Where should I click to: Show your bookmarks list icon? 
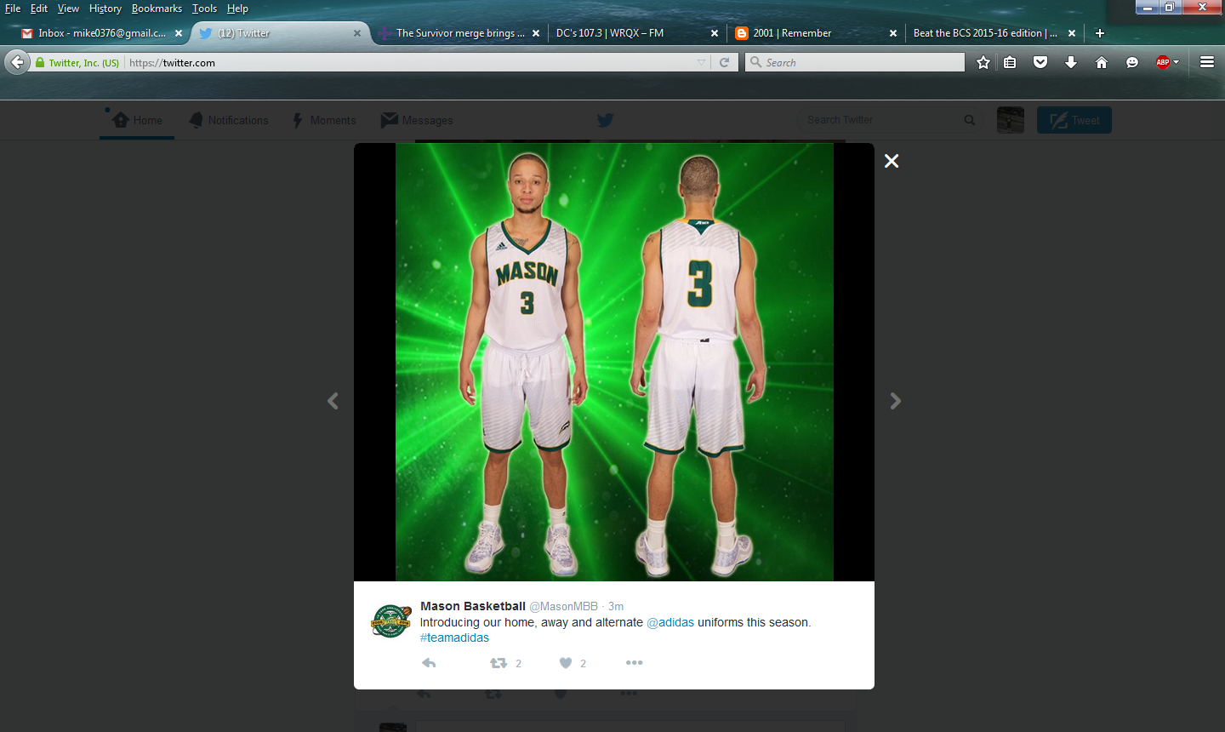(x=1010, y=62)
